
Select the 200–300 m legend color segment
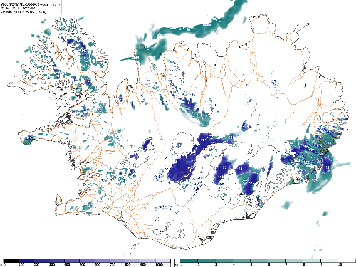[42, 261]
